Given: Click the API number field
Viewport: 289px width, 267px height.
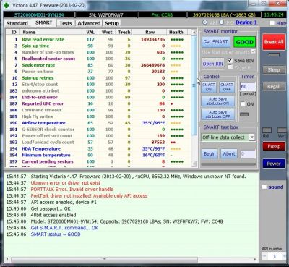Looking at the screenshot, I should point(275,256).
